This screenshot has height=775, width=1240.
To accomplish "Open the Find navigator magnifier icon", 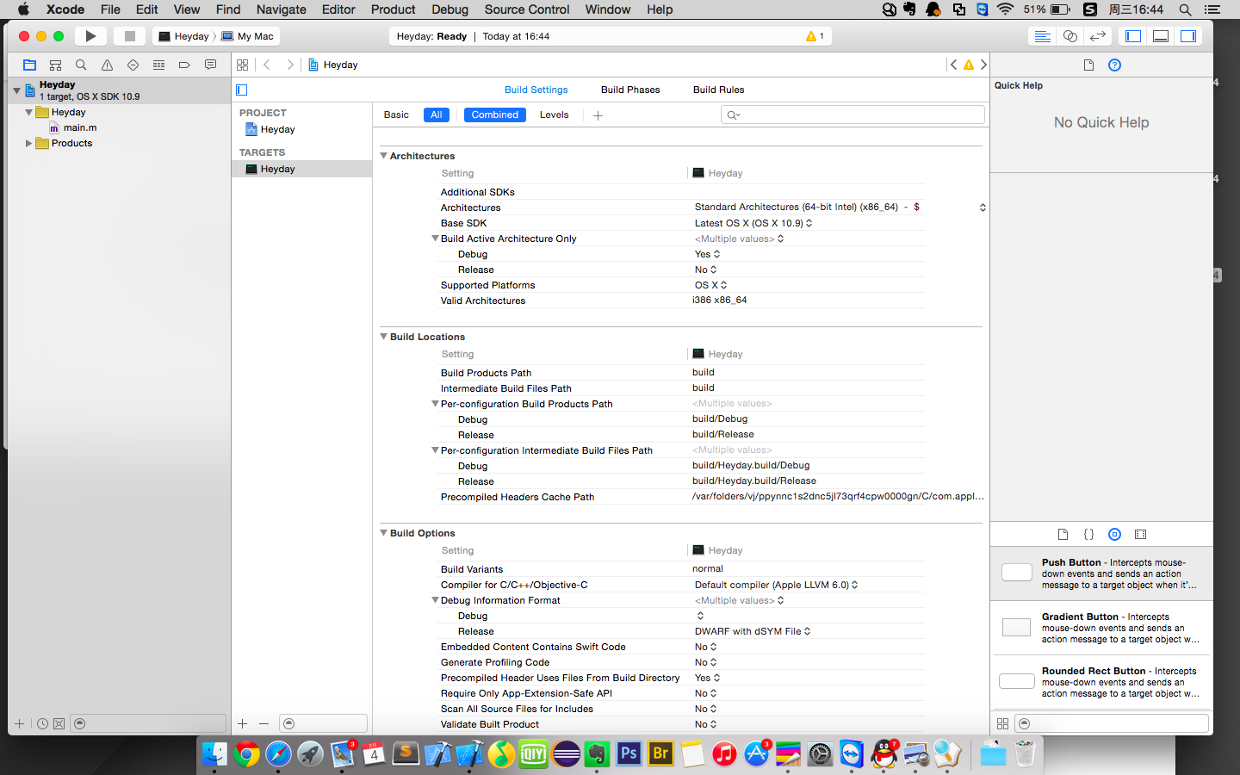I will (81, 65).
